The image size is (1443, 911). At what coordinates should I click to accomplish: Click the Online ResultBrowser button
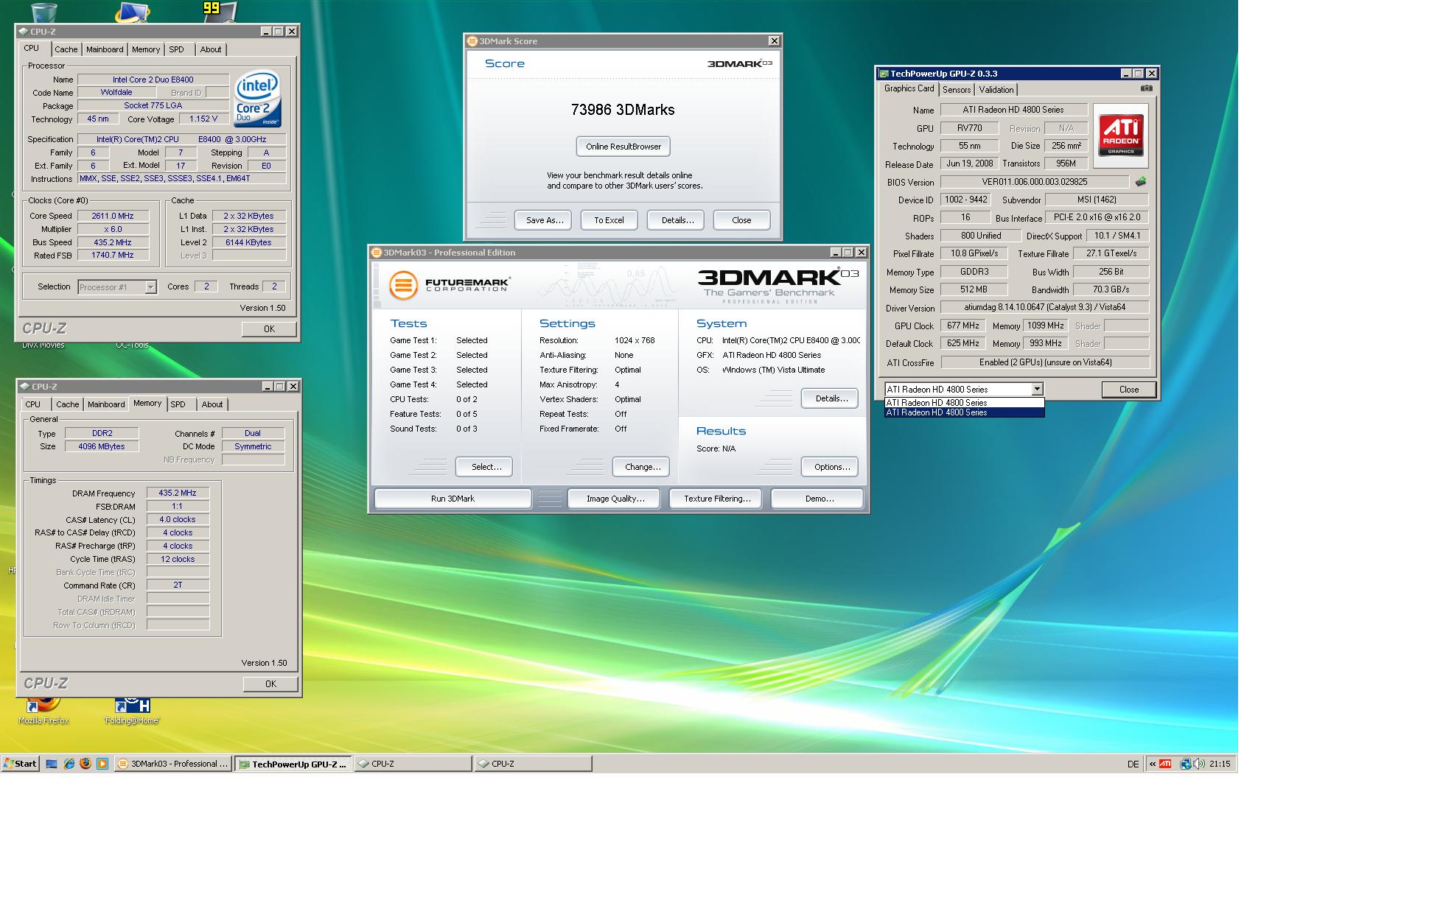point(623,147)
